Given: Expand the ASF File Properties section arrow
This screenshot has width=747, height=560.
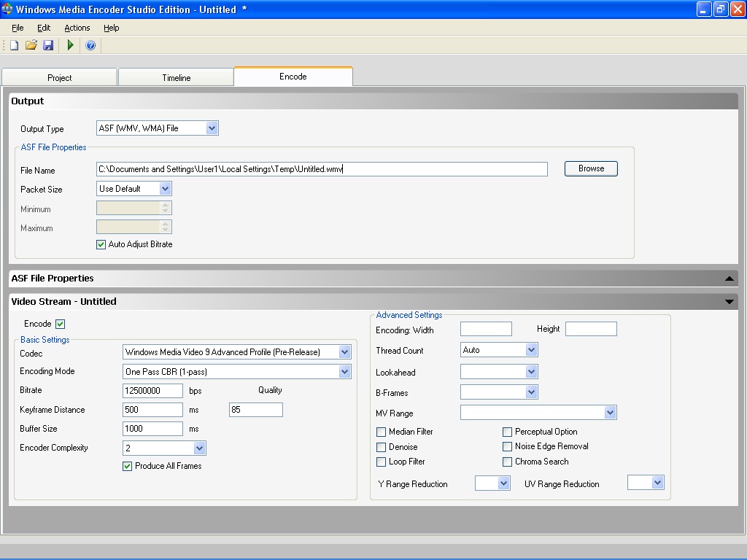Looking at the screenshot, I should pyautogui.click(x=729, y=279).
